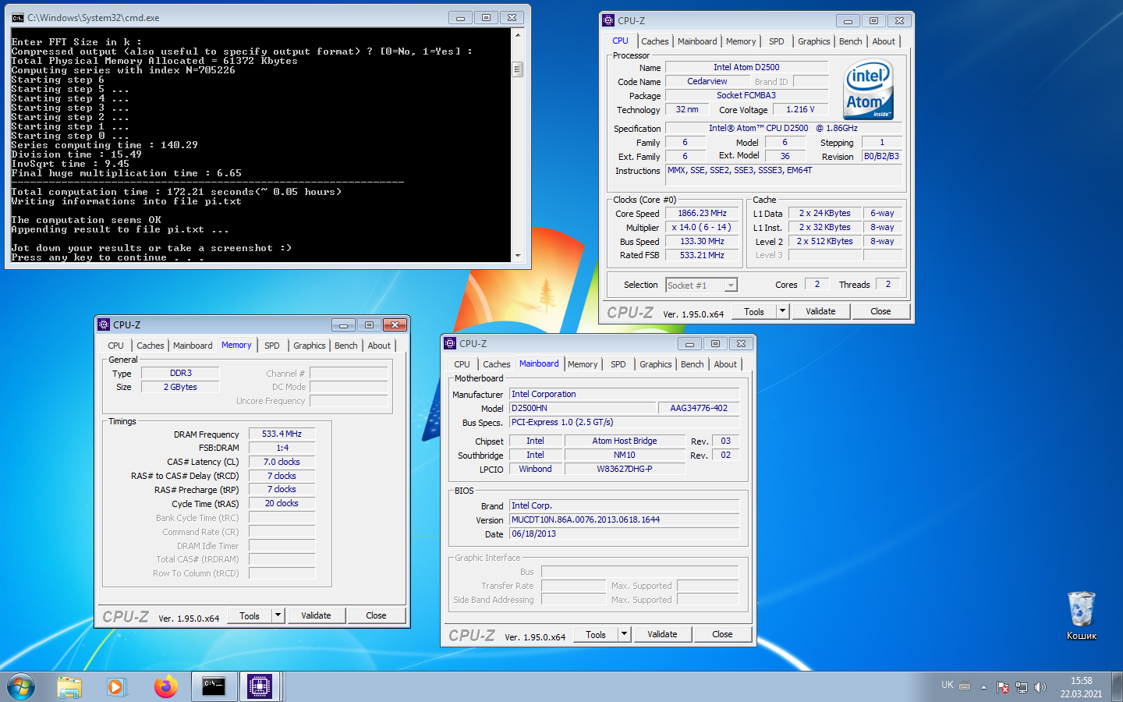Screen dimensions: 1123x702
Task: Open the Windows Start orb
Action: (21, 687)
